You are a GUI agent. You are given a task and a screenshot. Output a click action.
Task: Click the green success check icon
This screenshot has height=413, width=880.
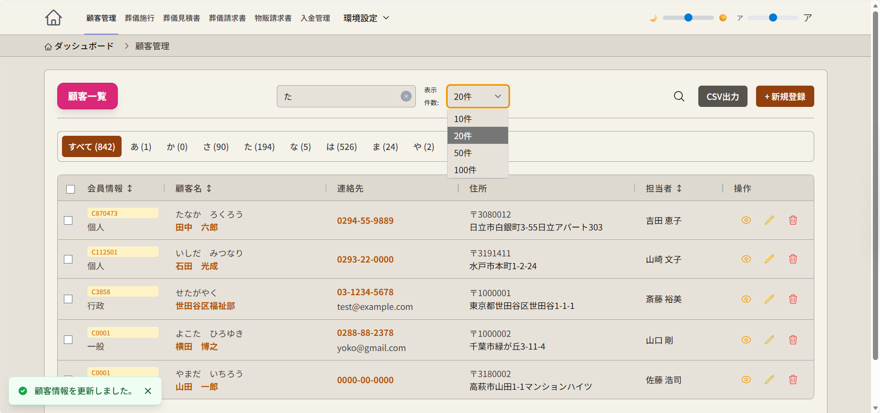point(23,391)
